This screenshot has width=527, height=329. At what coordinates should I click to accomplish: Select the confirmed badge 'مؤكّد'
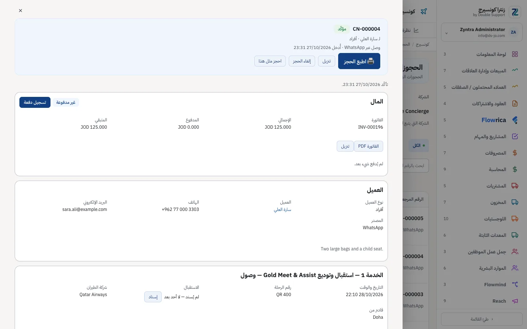pyautogui.click(x=342, y=29)
